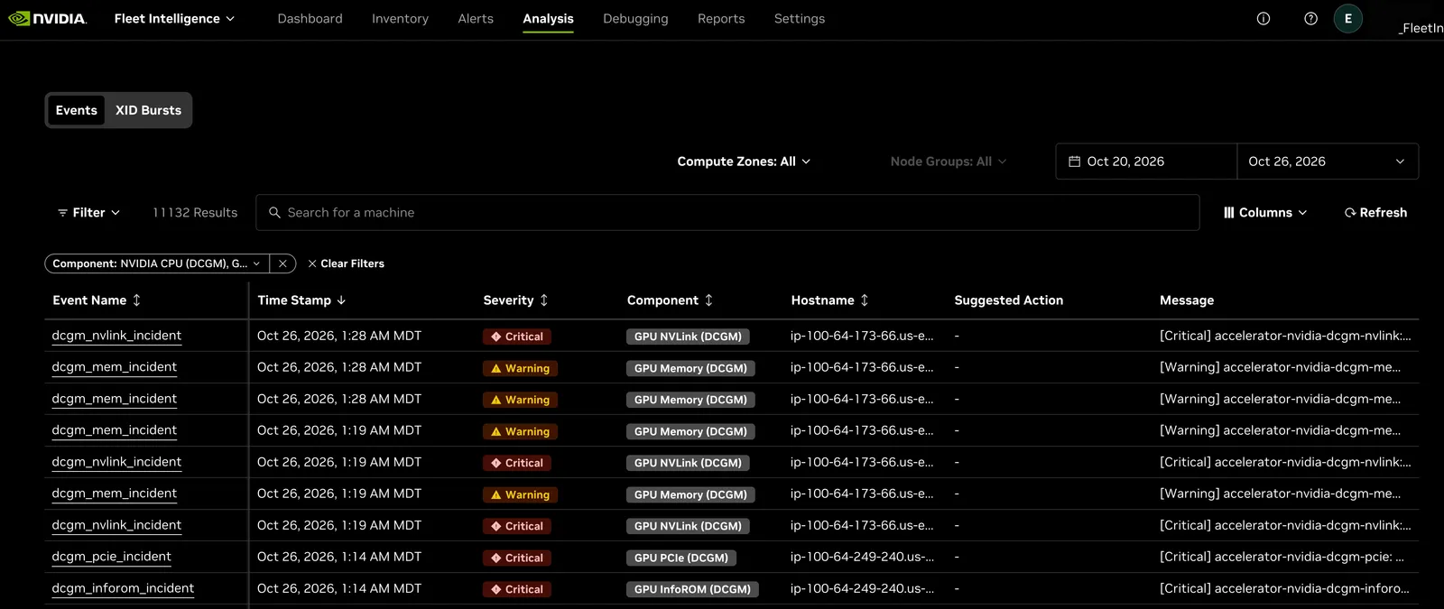This screenshot has height=609, width=1444.
Task: Open the Node Groups: All dropdown
Action: (x=948, y=161)
